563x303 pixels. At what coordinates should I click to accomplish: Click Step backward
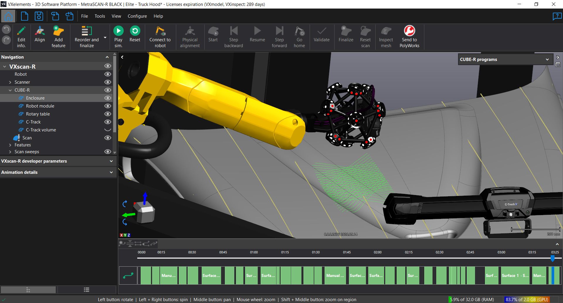[234, 37]
